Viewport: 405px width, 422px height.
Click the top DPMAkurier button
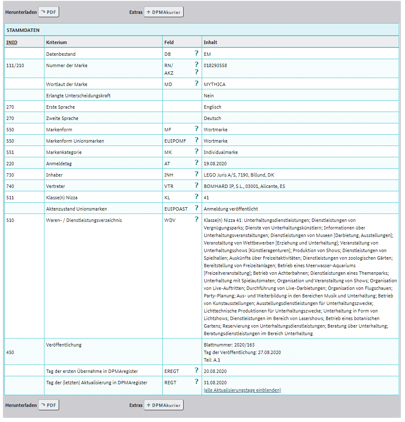[x=164, y=12]
